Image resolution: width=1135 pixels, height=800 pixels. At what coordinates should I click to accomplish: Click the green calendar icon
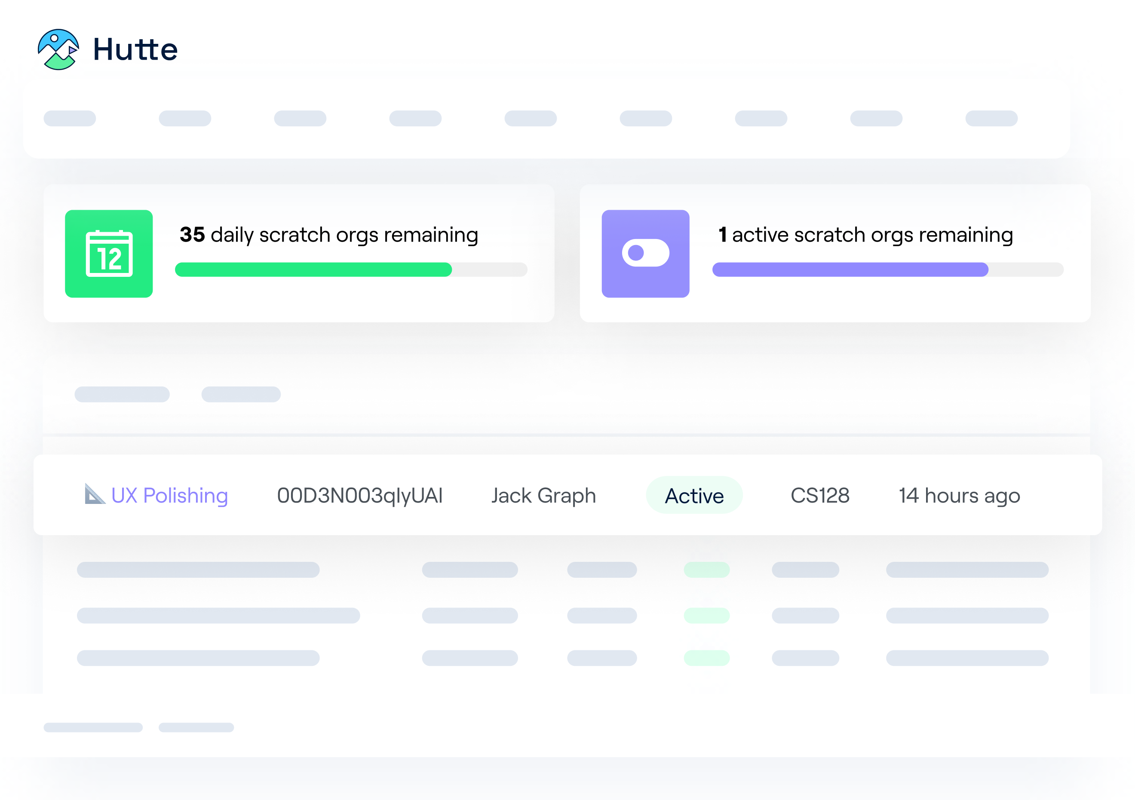[x=109, y=254]
